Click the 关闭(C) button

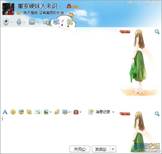(80, 149)
